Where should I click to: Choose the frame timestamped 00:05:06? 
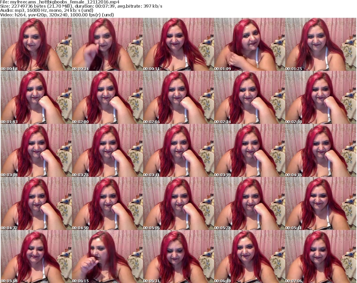point(178,203)
